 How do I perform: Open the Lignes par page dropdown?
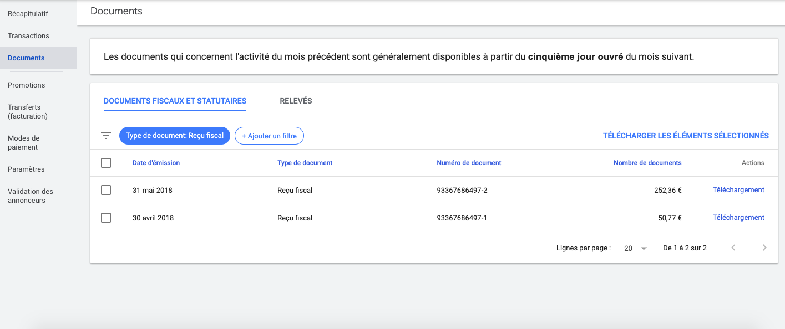[x=635, y=248]
